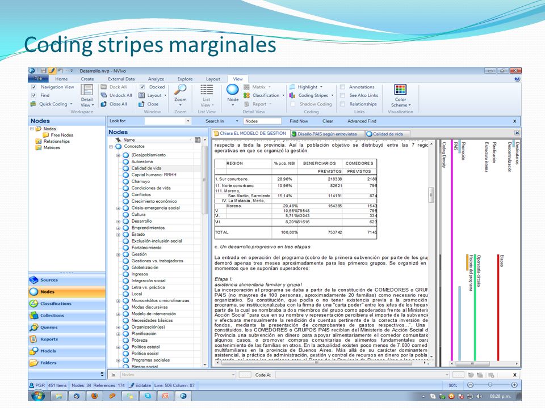
Task: Open the Explore ribbon tab
Action: (185, 79)
